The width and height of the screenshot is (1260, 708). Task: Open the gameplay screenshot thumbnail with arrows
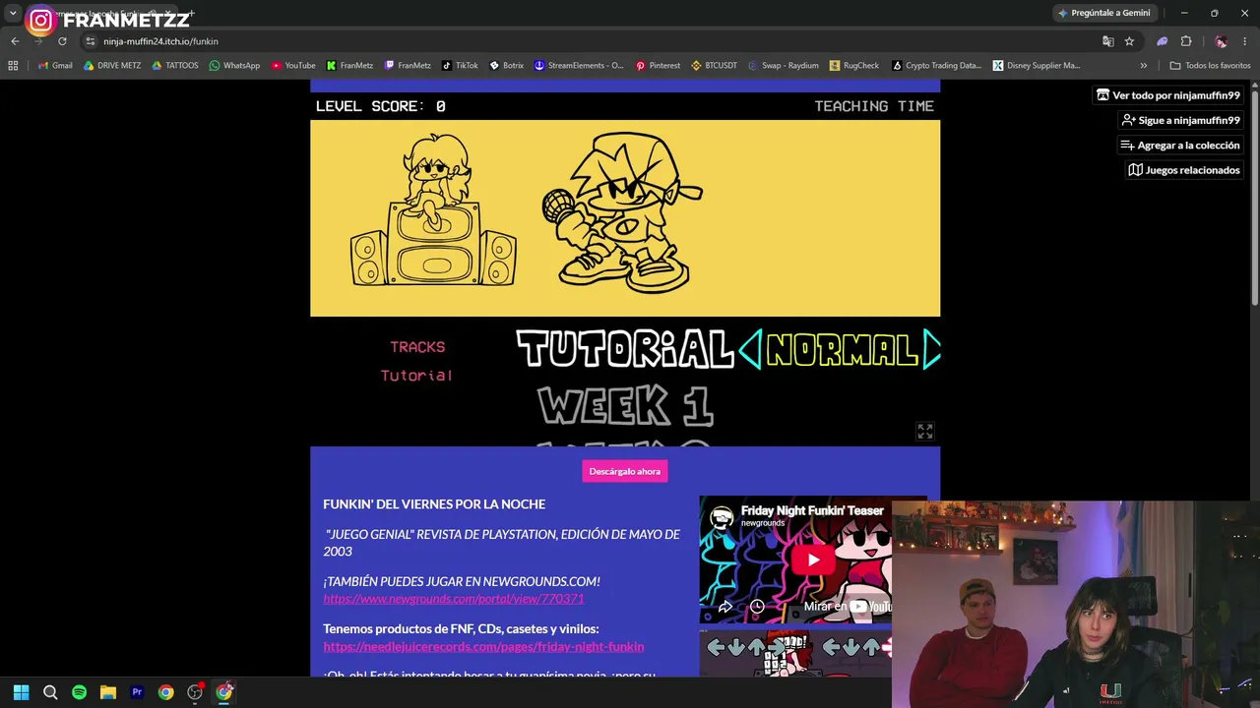795,655
